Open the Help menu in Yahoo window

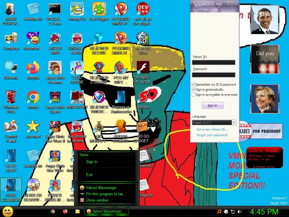(215, 9)
